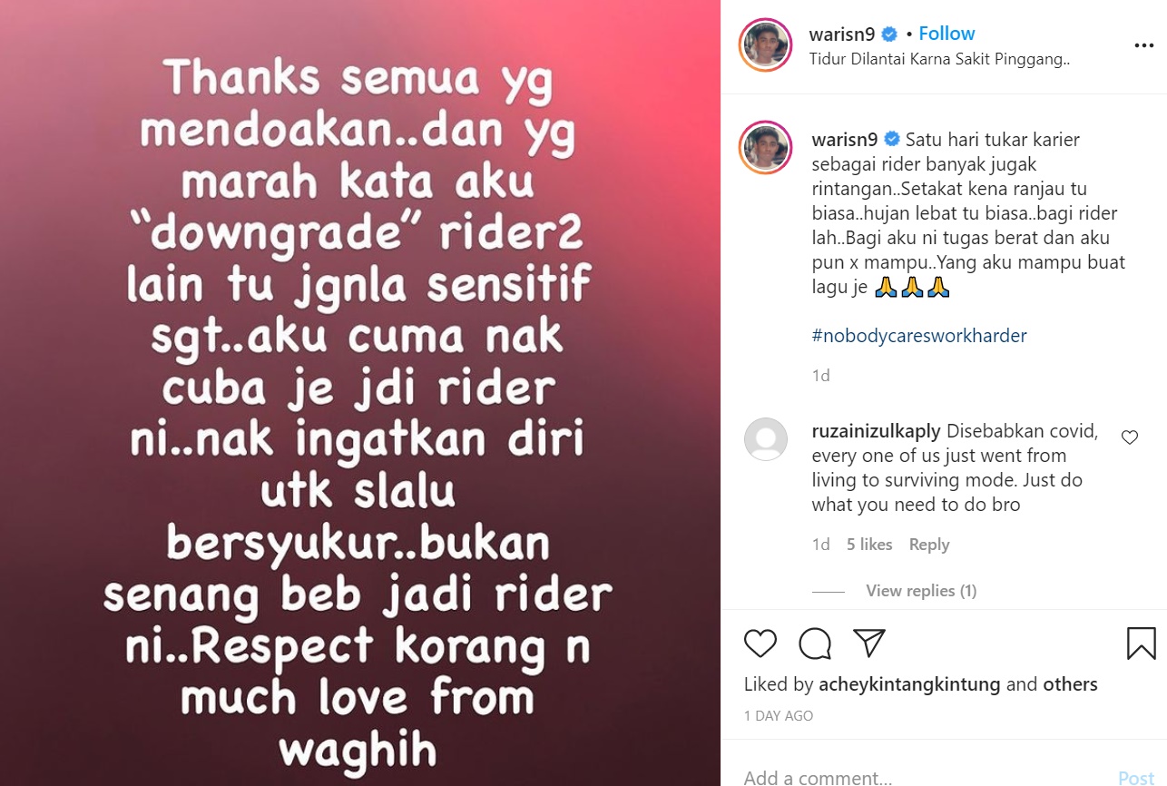Open ruzainizulkaply username link
1167x786 pixels.
tap(877, 431)
